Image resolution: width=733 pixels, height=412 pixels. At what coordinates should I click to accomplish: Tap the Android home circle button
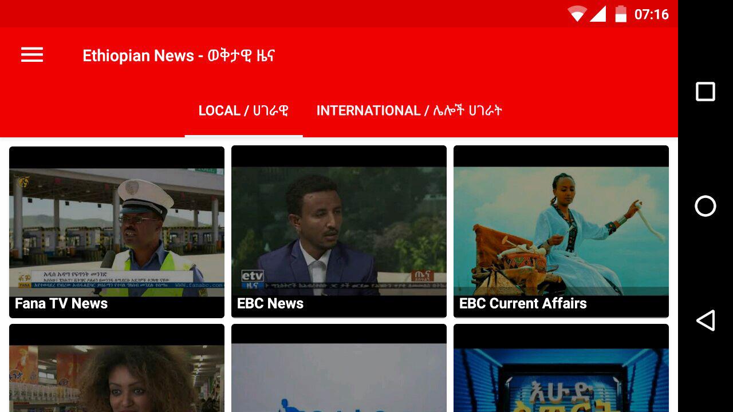706,206
